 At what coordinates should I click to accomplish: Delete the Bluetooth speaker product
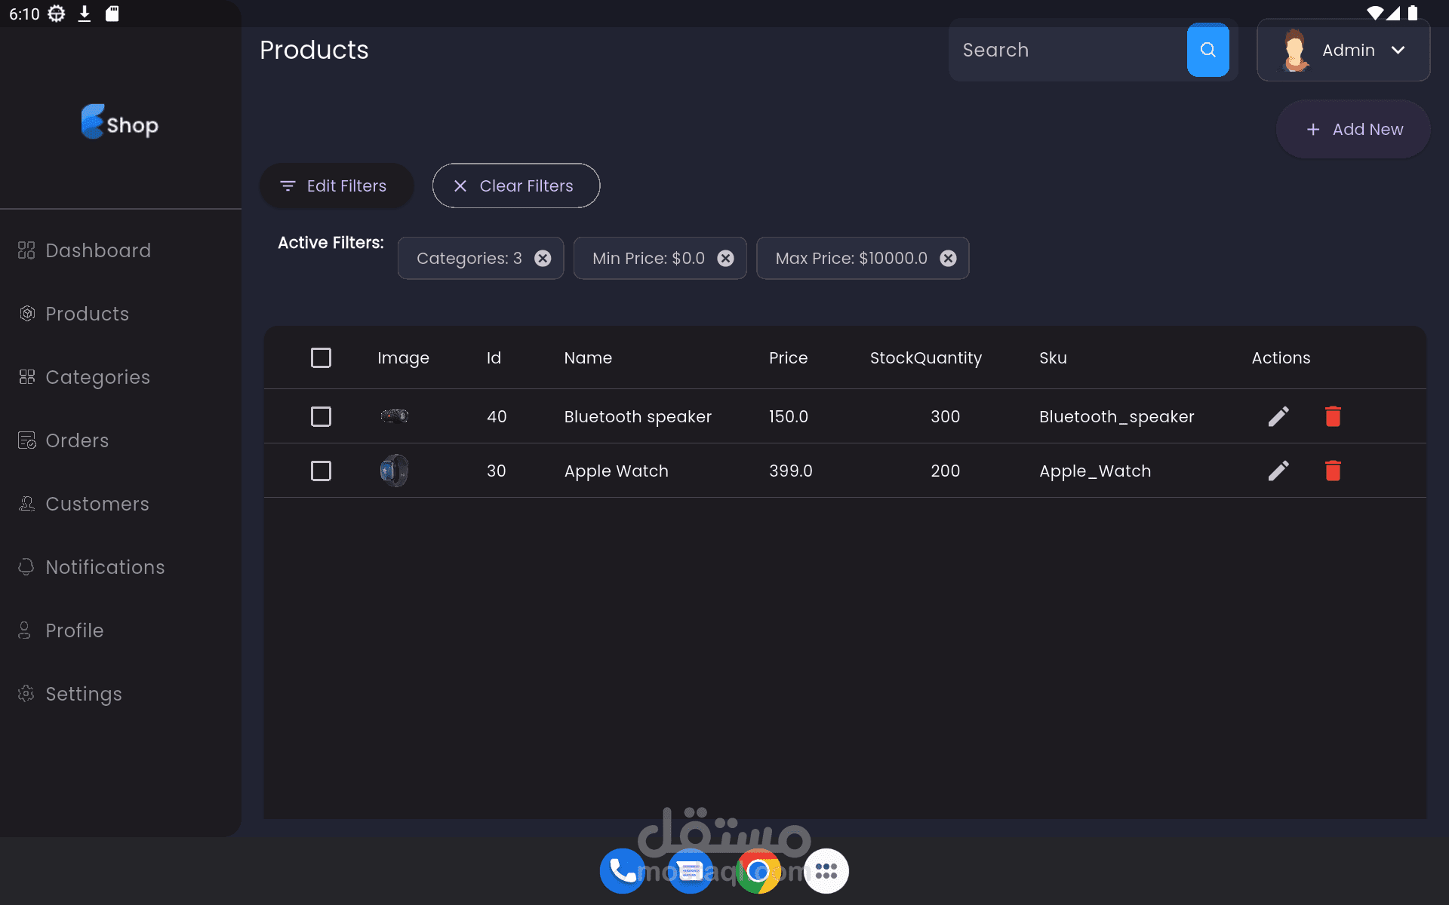click(1333, 416)
